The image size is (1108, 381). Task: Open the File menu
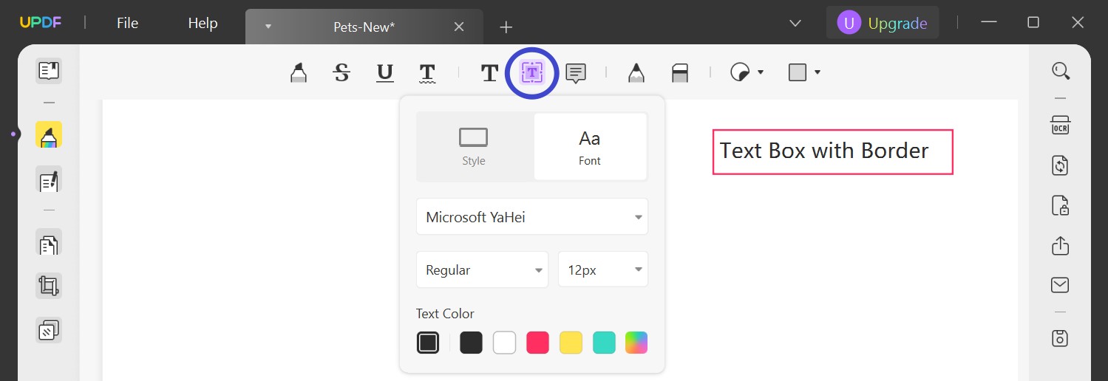(127, 24)
